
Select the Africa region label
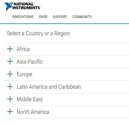23,49
